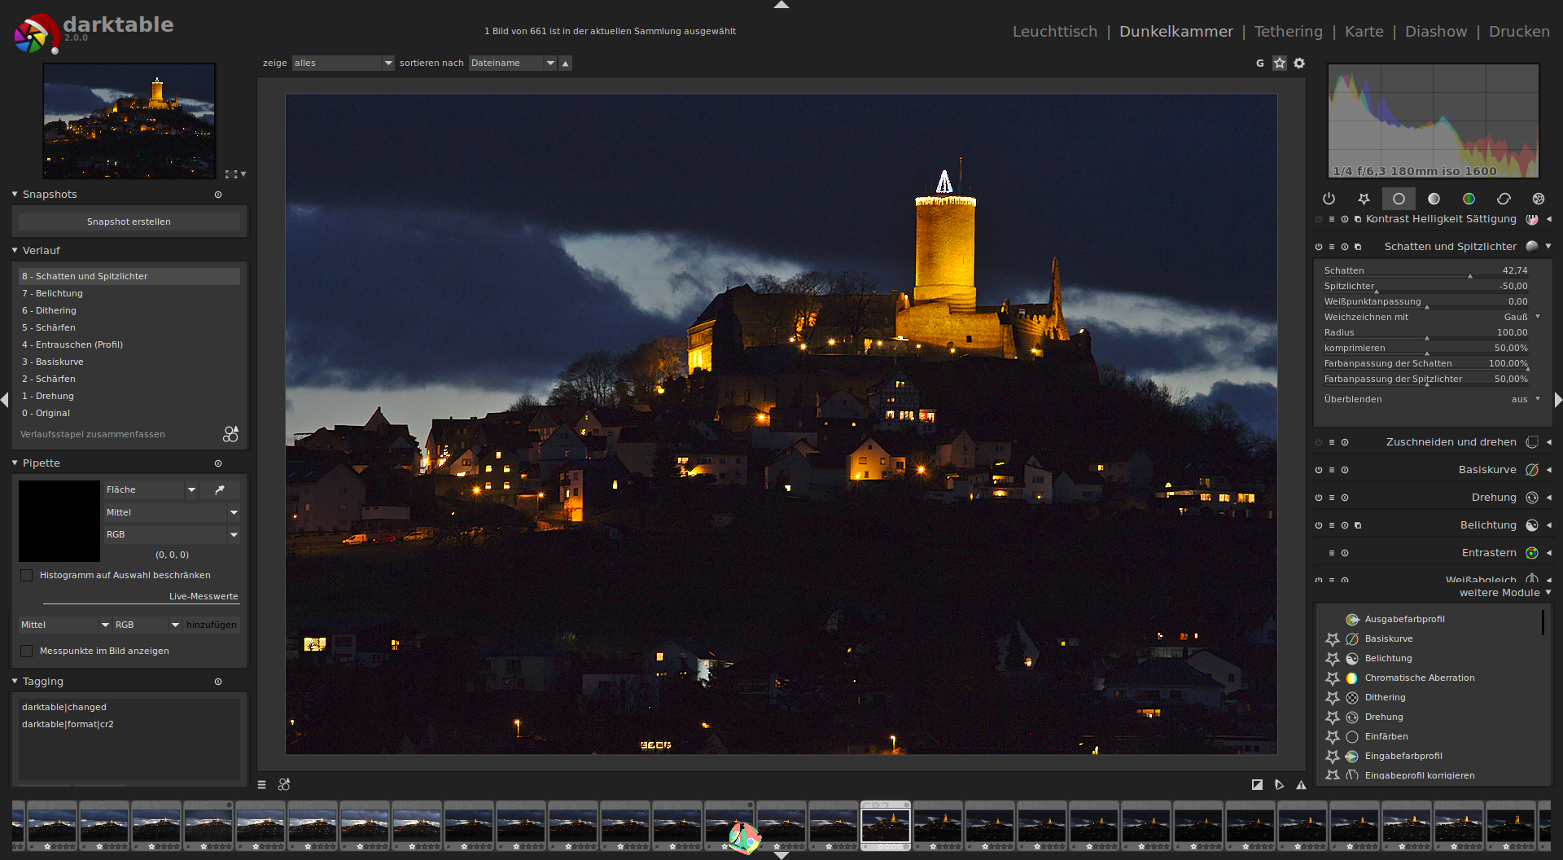Check 'Messpunkte im Bild anzeigen'
The width and height of the screenshot is (1563, 860).
coord(27,651)
